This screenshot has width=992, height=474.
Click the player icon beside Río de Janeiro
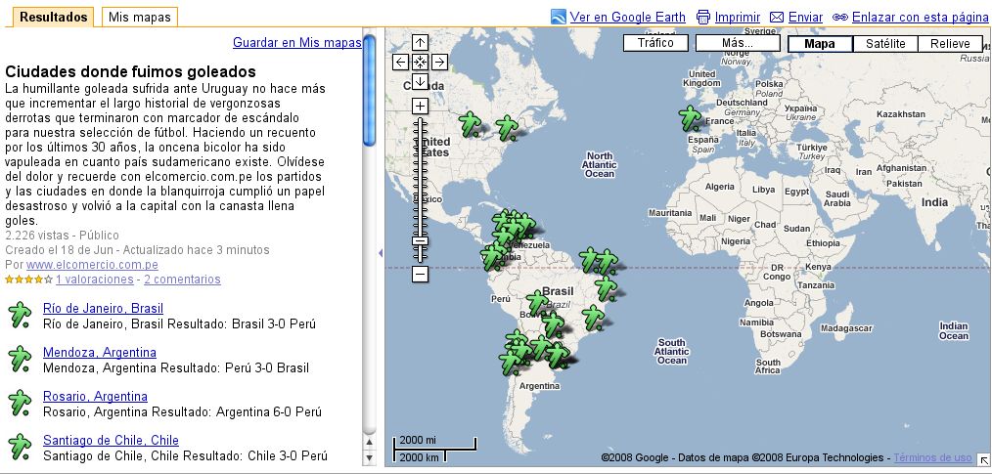21,315
